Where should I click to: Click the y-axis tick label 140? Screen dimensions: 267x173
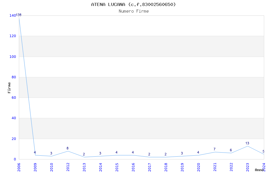coord(13,15)
